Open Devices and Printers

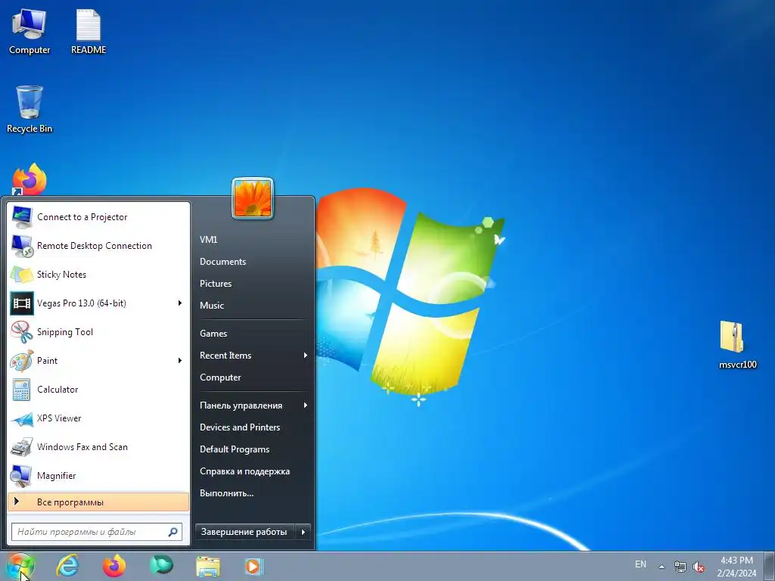[240, 427]
